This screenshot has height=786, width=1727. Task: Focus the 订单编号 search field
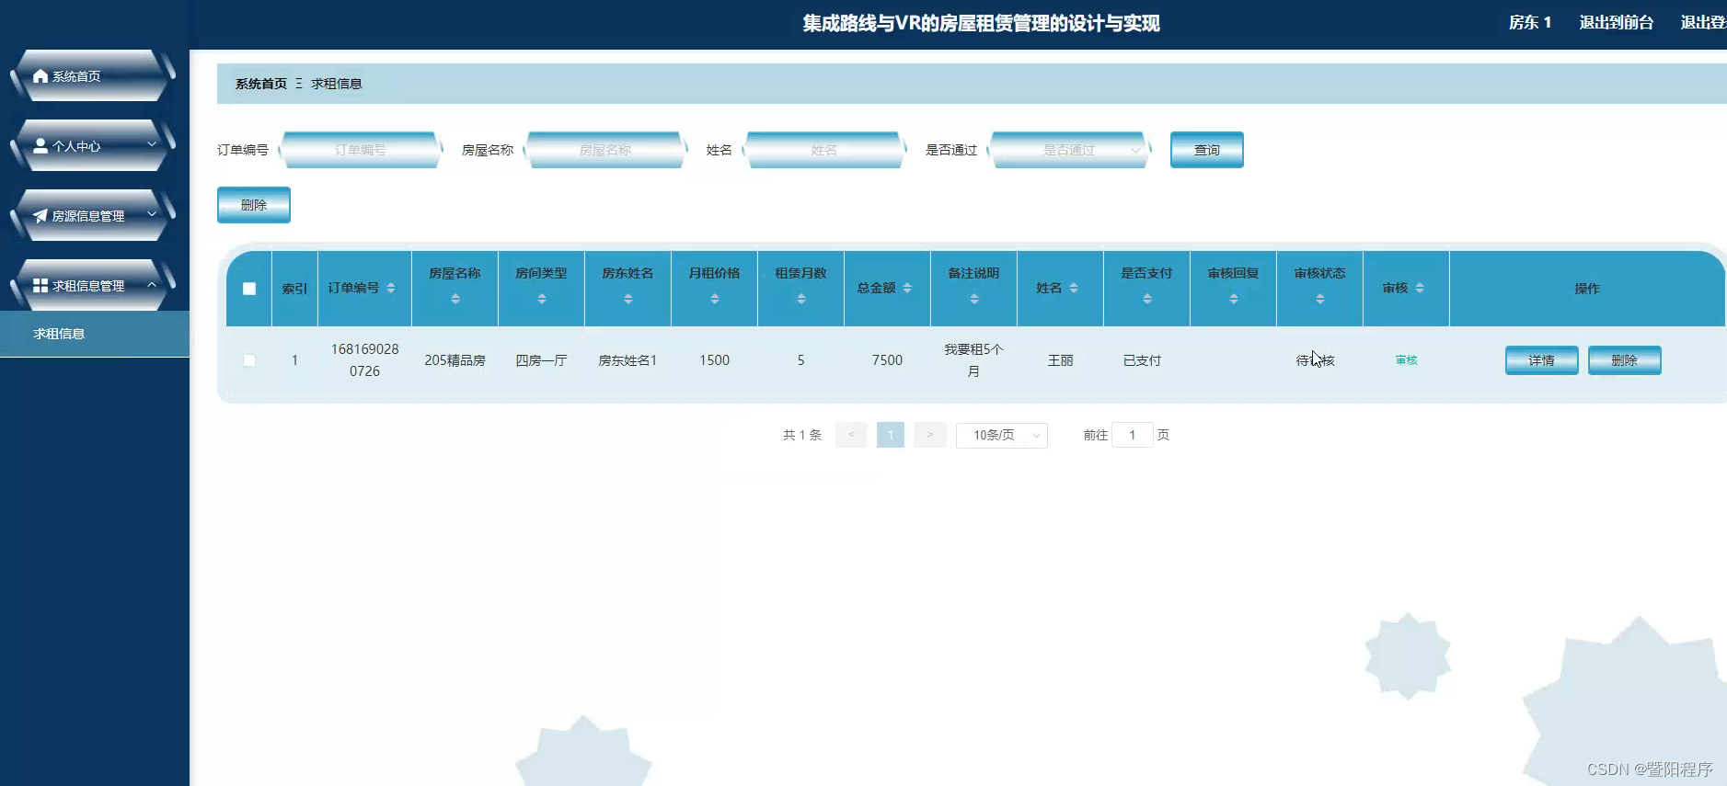(361, 150)
